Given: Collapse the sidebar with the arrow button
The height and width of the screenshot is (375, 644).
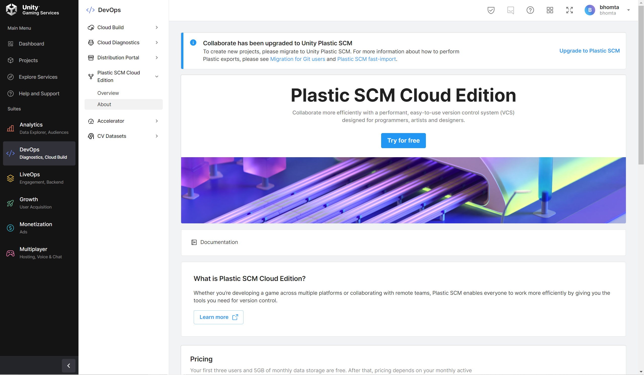Looking at the screenshot, I should pyautogui.click(x=68, y=365).
